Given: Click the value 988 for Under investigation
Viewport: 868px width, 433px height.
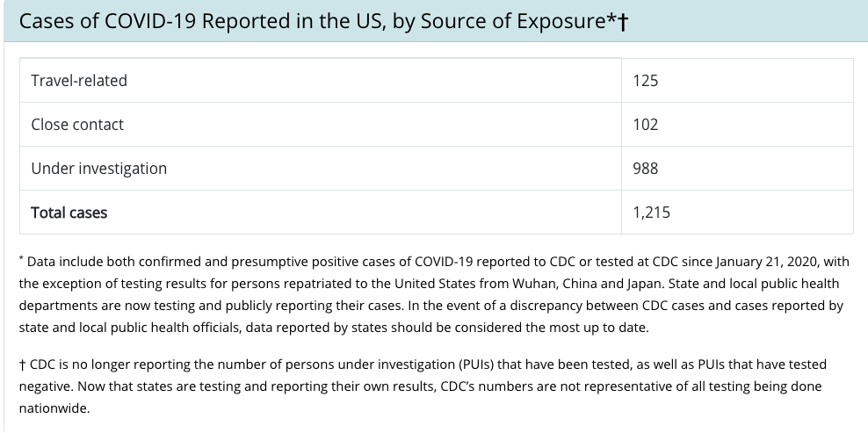Looking at the screenshot, I should click(x=645, y=169).
